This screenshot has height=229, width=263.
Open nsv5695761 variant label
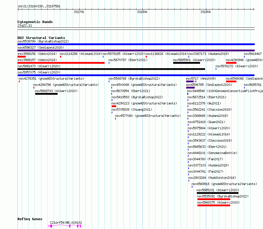(x=253, y=85)
